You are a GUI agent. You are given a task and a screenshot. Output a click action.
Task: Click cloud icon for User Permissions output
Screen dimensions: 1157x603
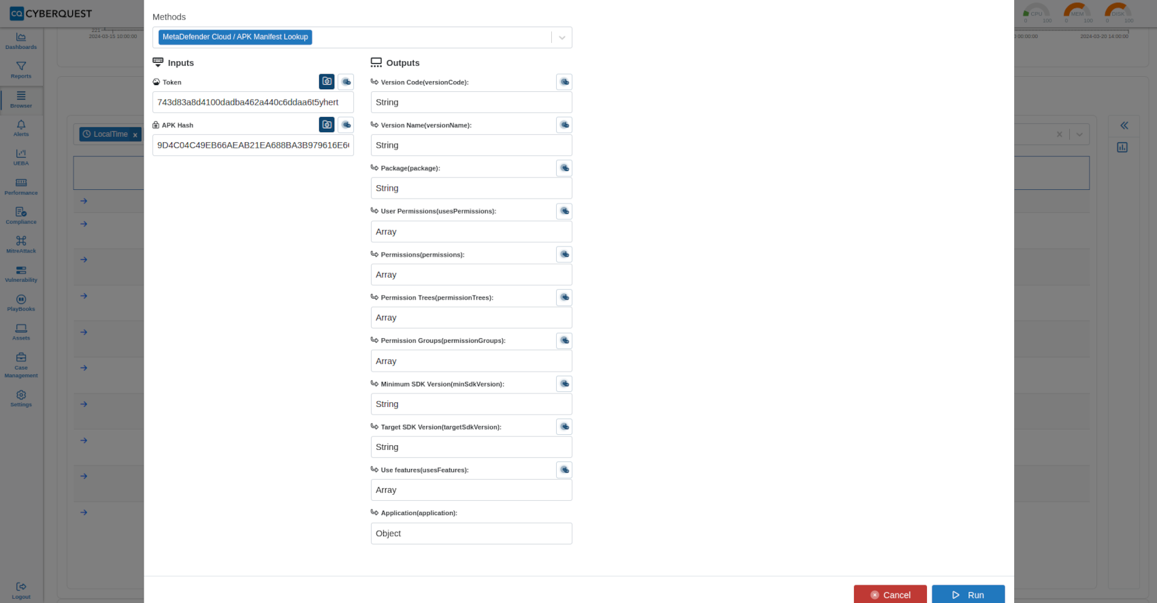click(x=564, y=211)
